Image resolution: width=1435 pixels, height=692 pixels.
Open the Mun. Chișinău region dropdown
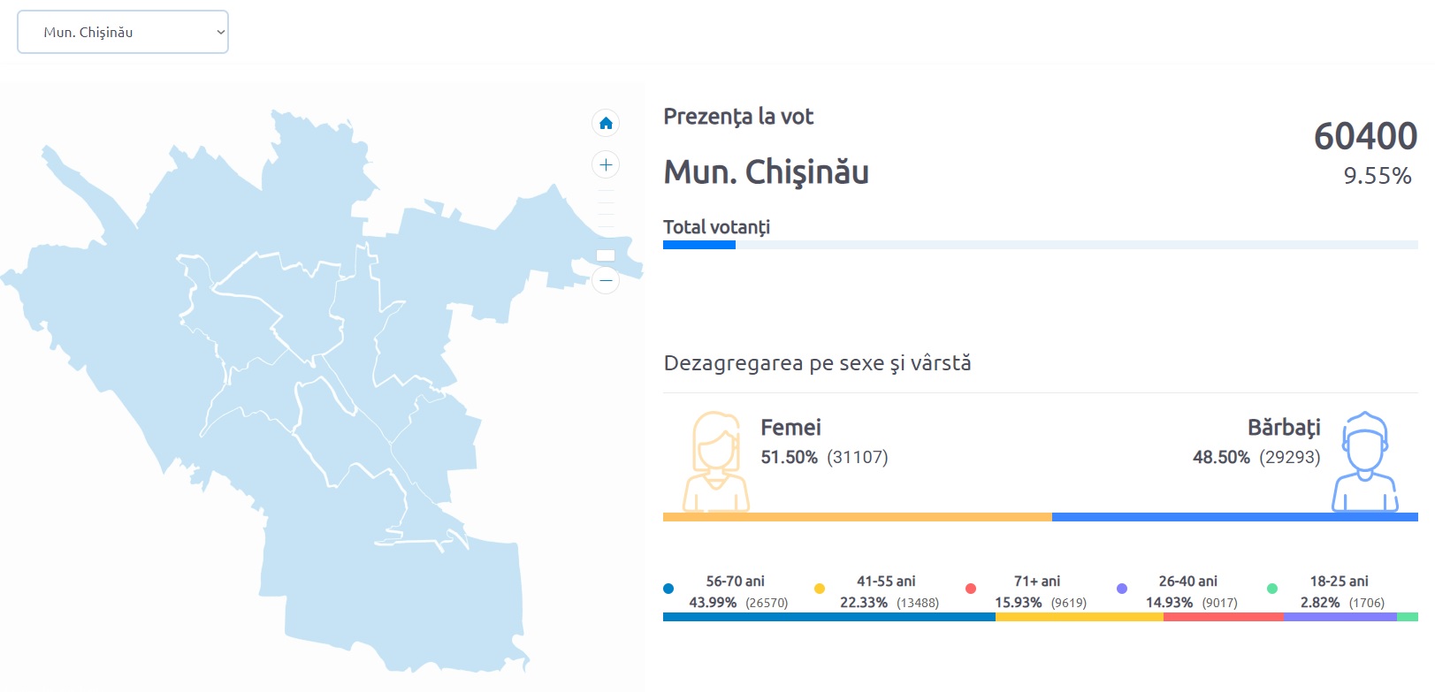click(x=123, y=32)
